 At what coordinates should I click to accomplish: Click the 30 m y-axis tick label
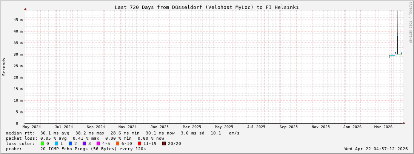[19, 54]
